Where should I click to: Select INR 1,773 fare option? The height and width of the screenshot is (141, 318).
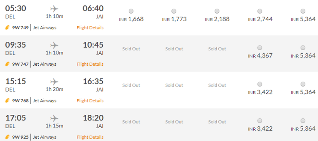[x=174, y=11]
